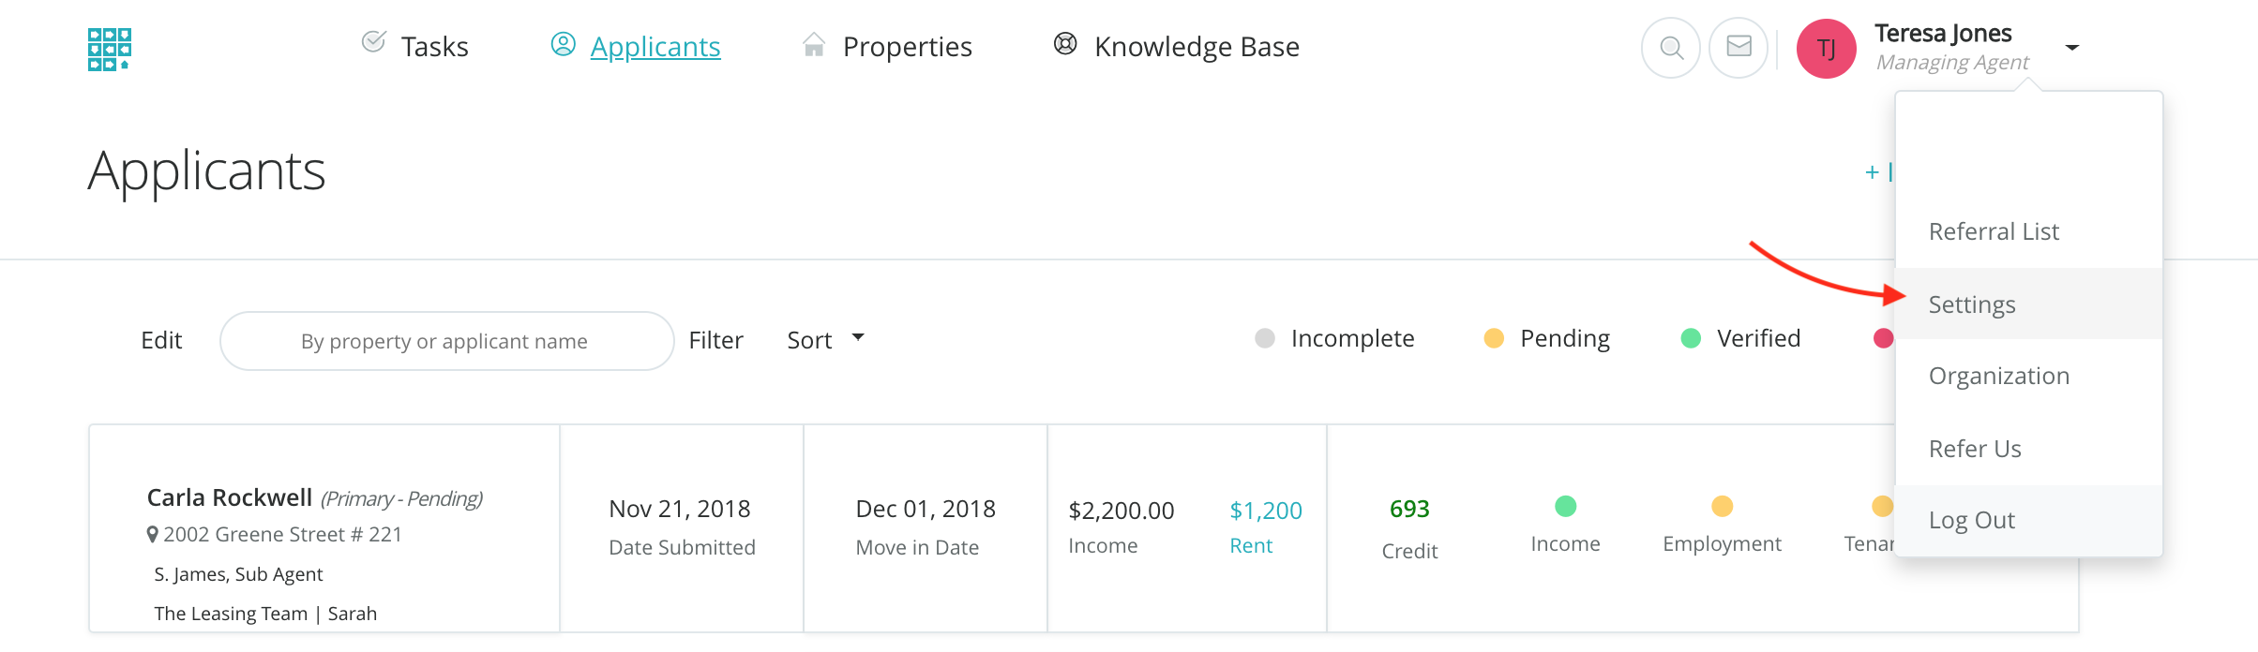
Task: Click the location pin by Greene Street
Action: click(152, 535)
